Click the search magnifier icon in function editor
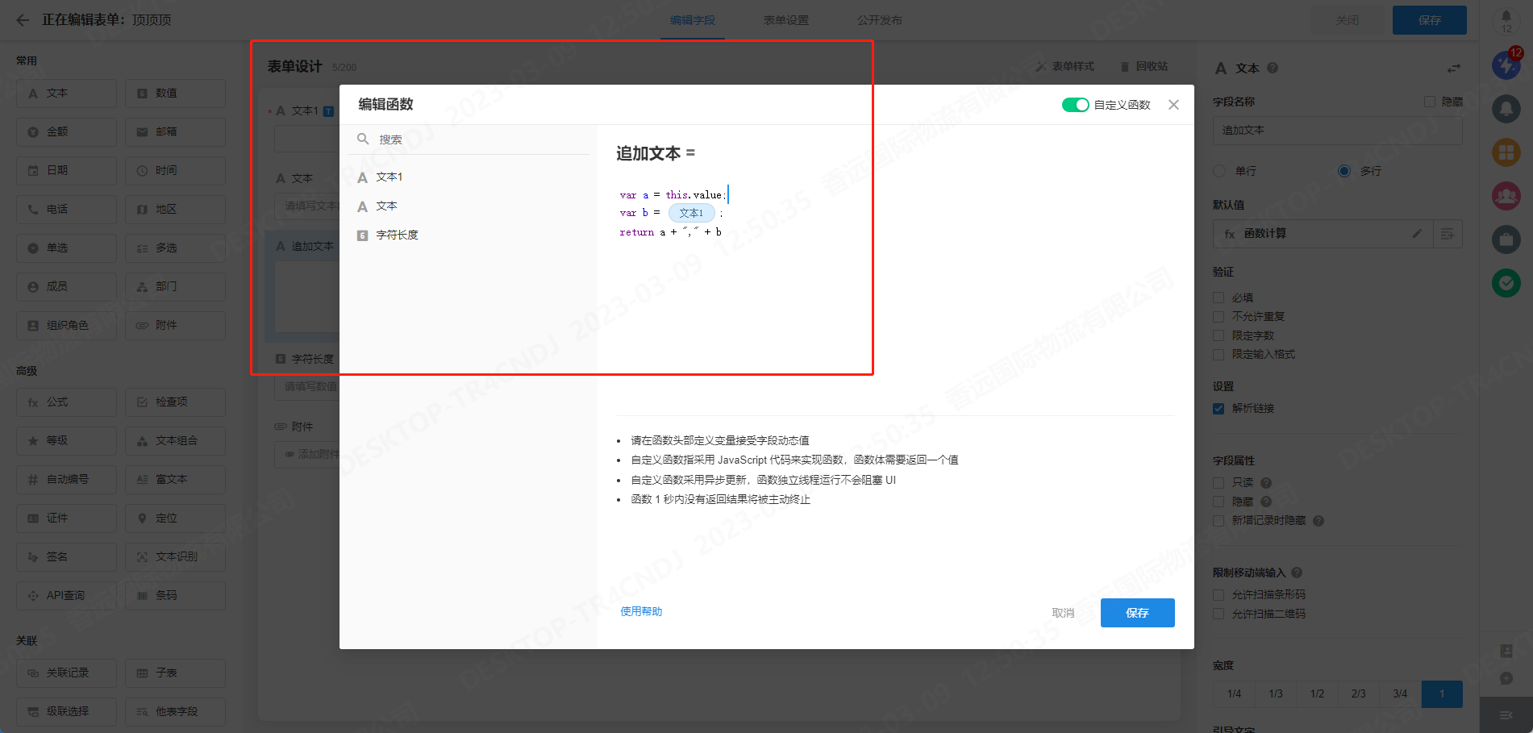The width and height of the screenshot is (1533, 733). tap(363, 139)
